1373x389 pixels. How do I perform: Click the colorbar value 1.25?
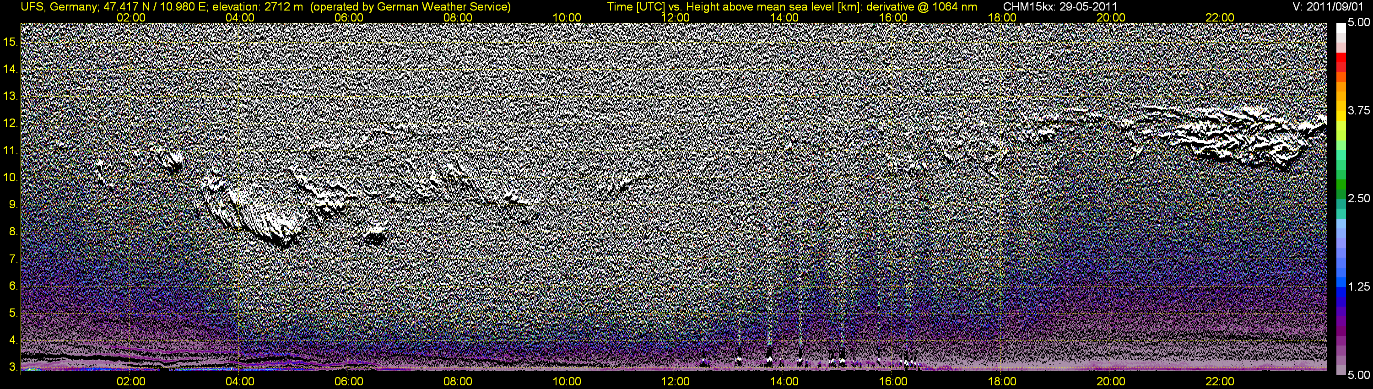point(1359,286)
